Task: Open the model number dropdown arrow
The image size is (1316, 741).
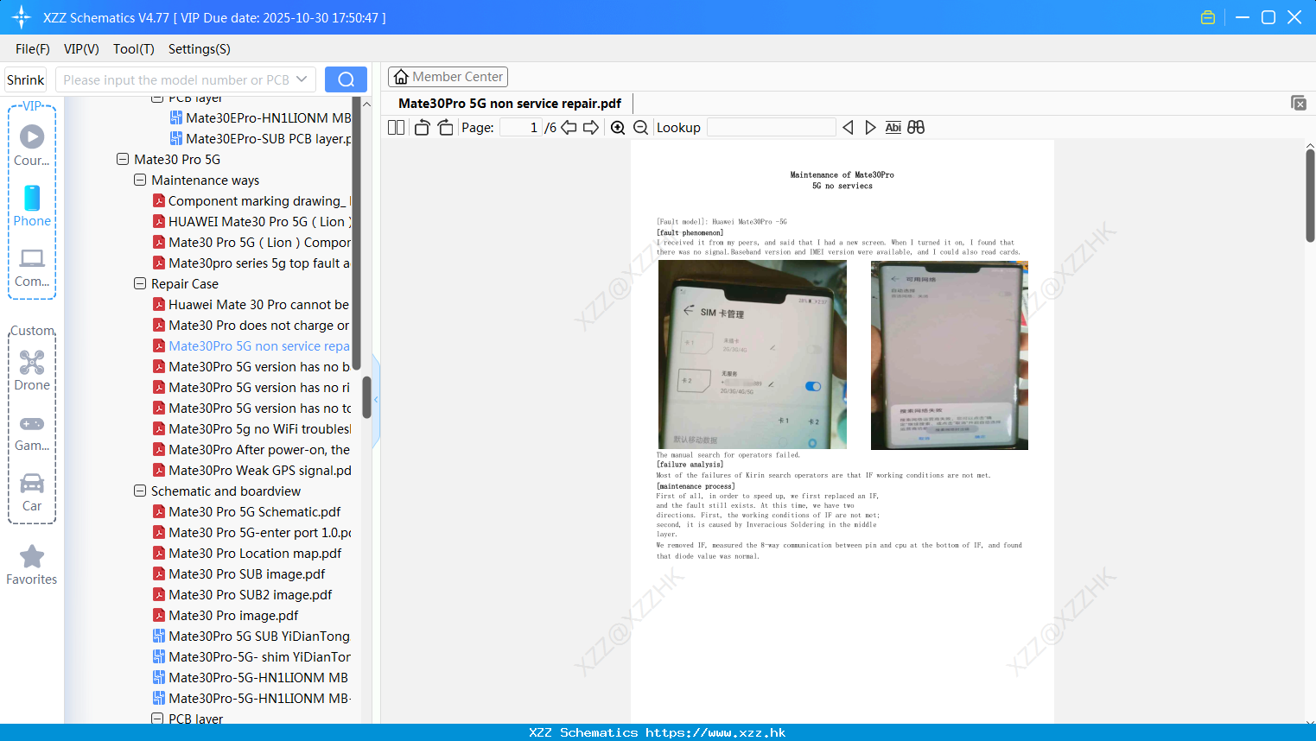Action: 302,79
